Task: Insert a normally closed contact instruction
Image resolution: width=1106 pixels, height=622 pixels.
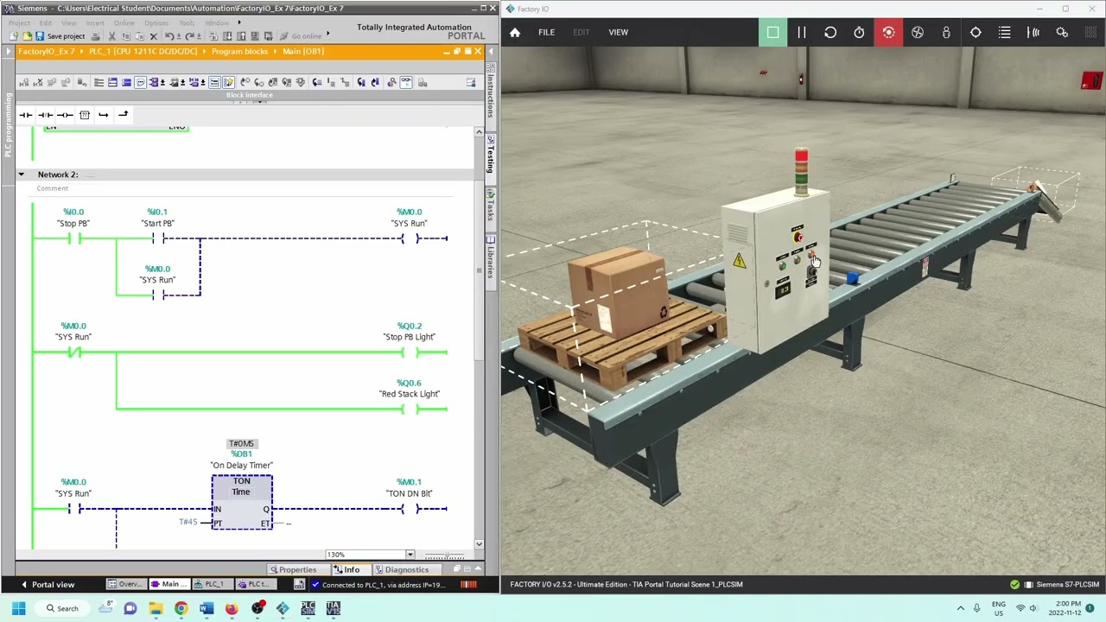Action: click(x=45, y=115)
